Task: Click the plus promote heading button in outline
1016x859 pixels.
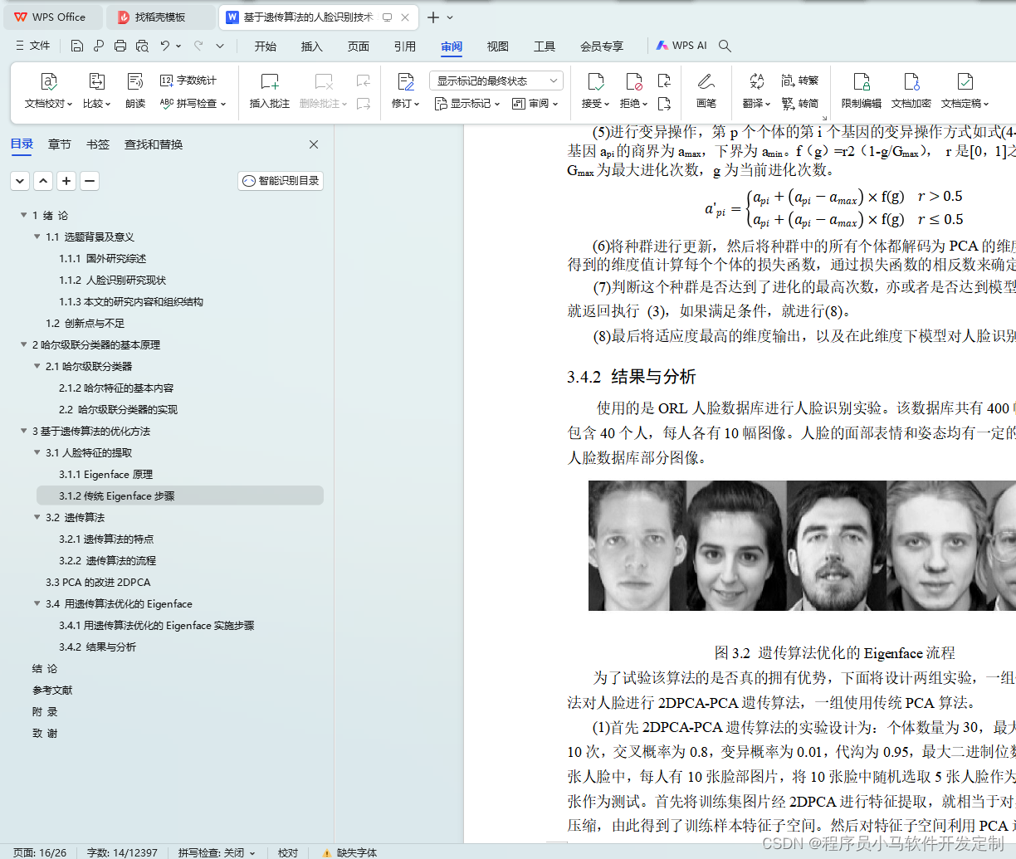Action: 66,180
